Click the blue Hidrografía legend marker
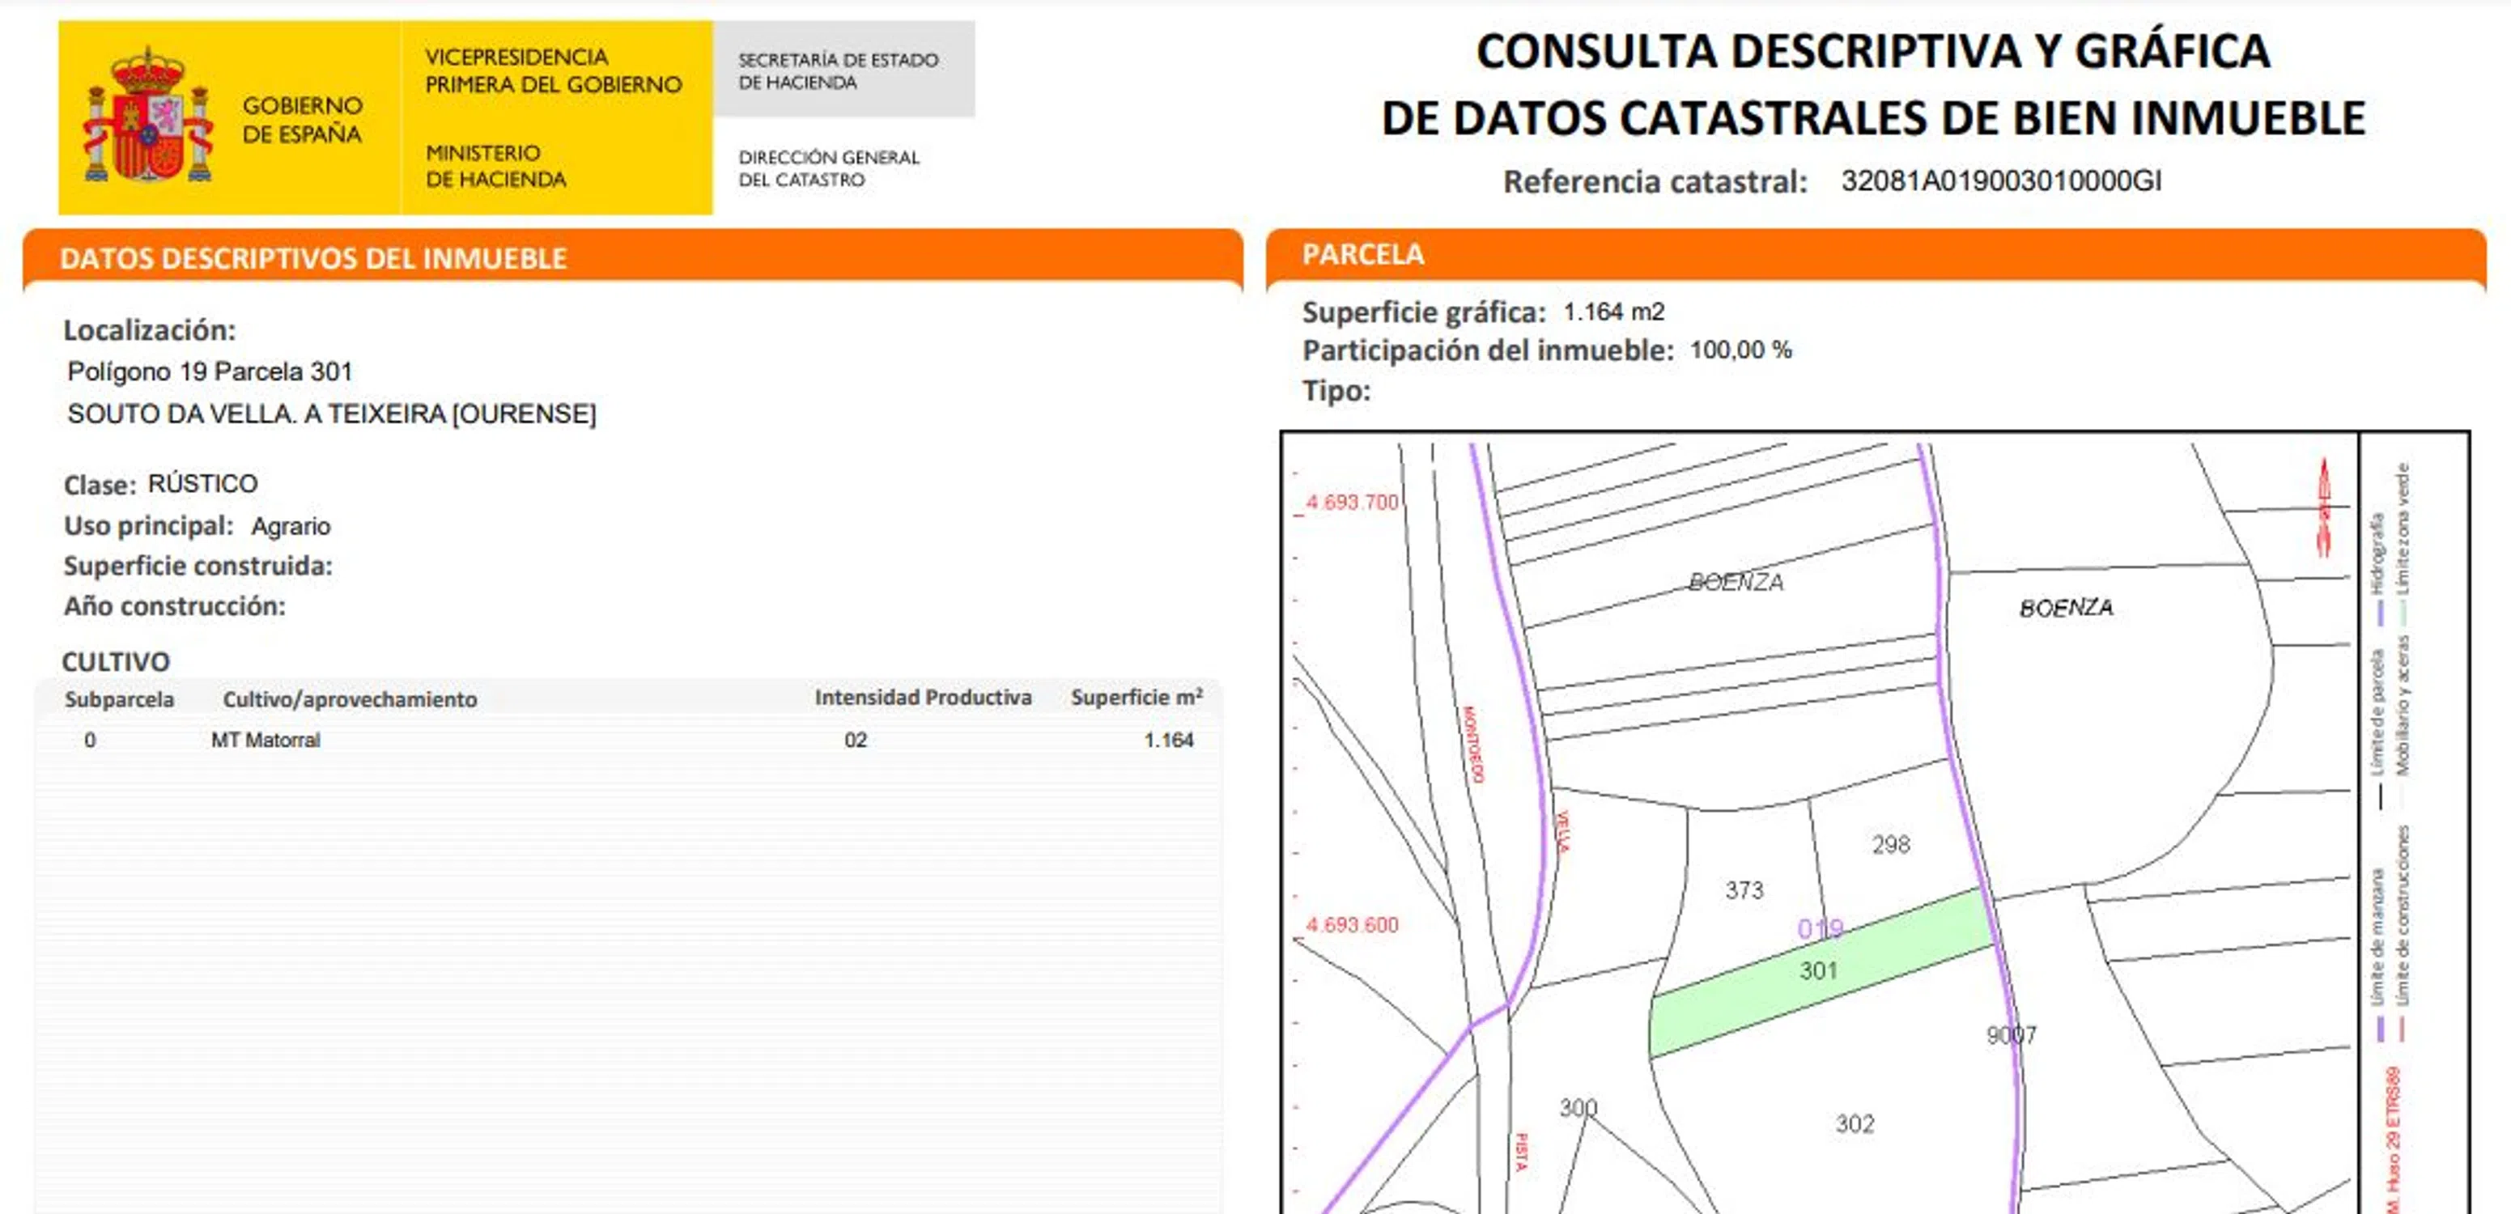2511x1214 pixels. click(x=2379, y=612)
